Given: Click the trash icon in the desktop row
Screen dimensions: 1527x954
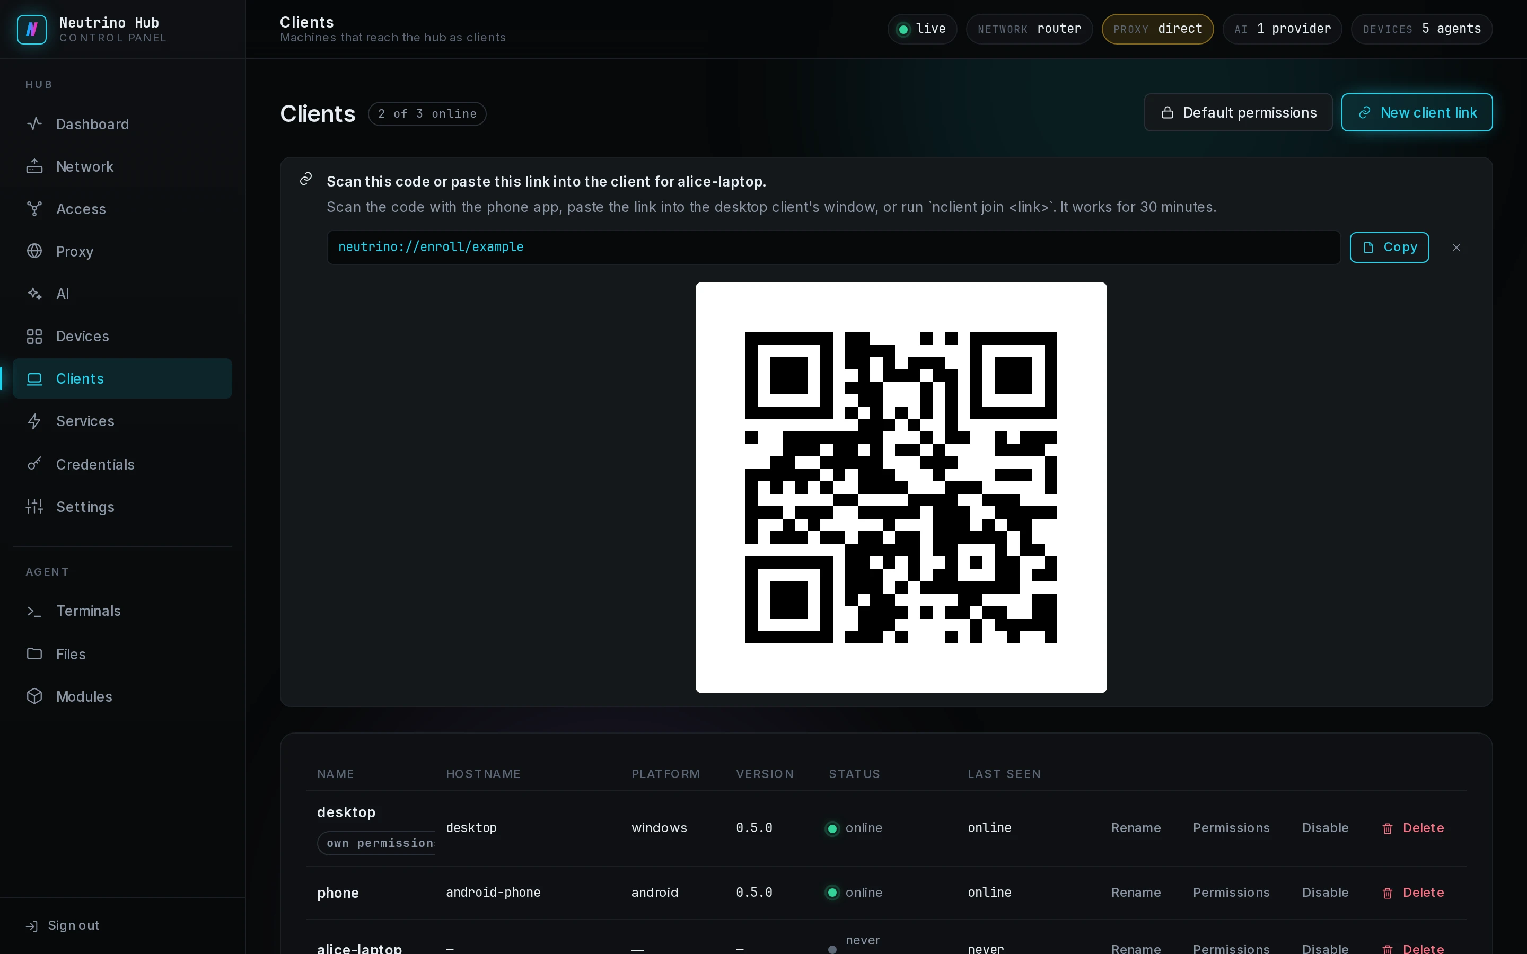Looking at the screenshot, I should coord(1387,828).
